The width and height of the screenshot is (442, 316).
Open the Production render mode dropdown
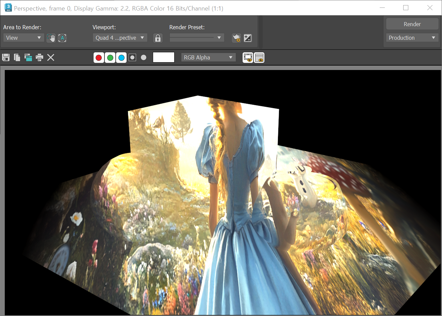point(412,38)
